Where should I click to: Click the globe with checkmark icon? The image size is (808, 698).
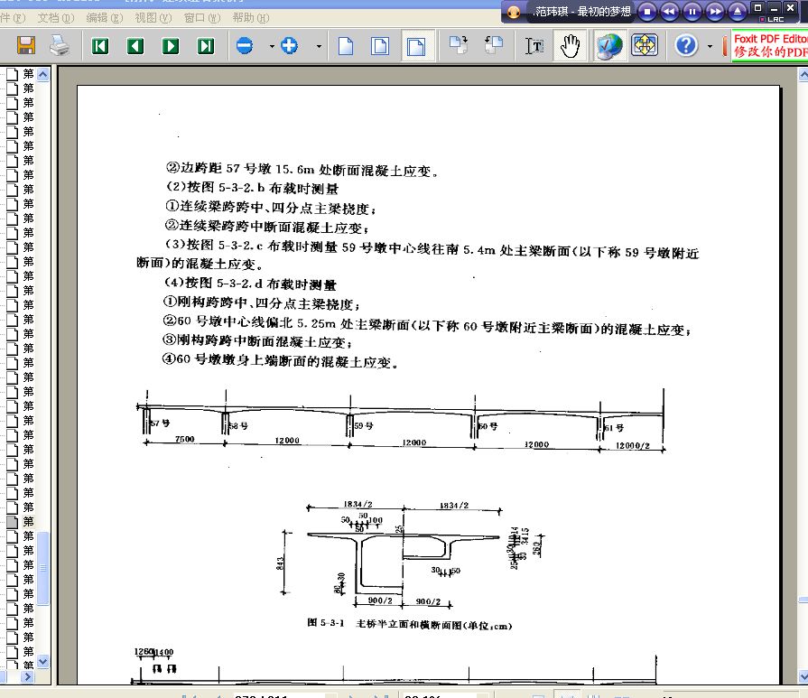pos(609,46)
